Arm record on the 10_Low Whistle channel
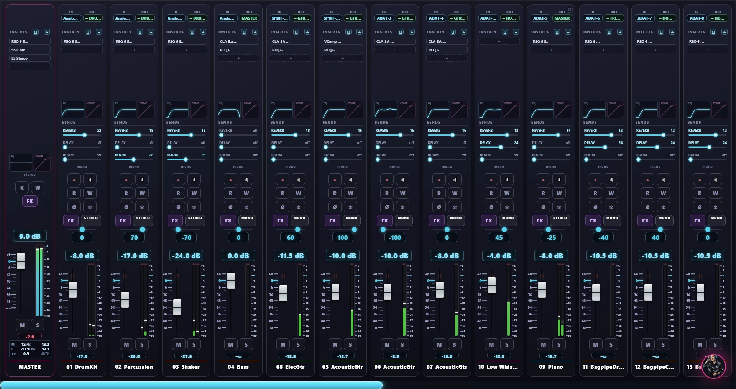This screenshot has height=389, width=736. 491,180
